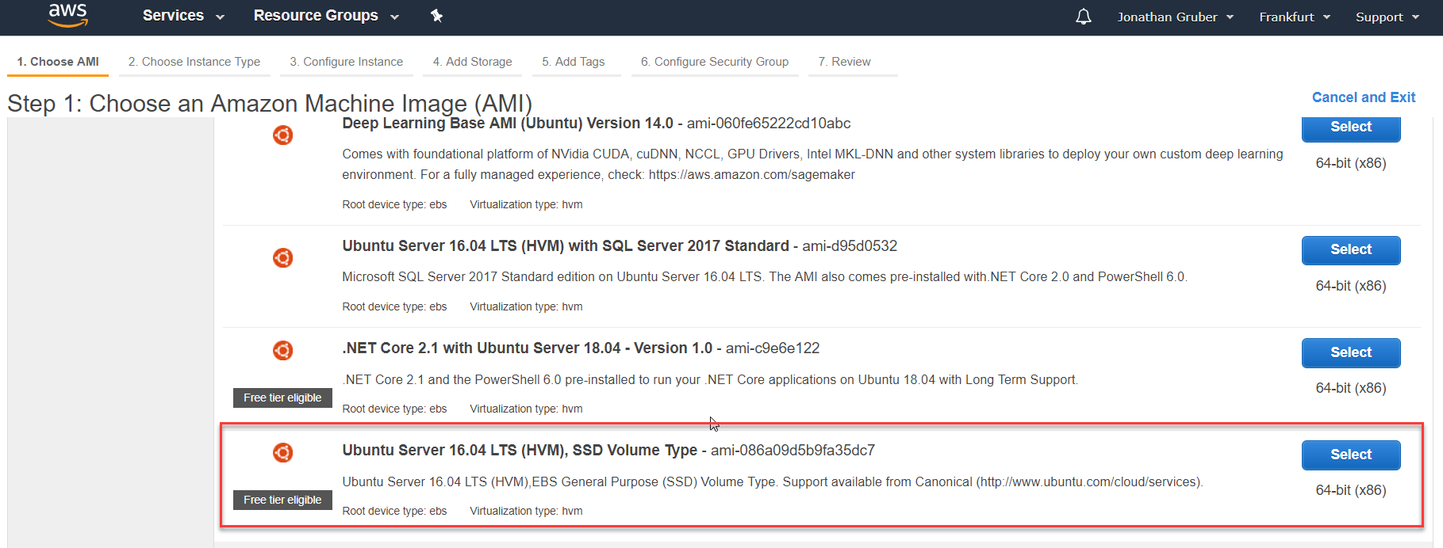Click Ubuntu icon for Ubuntu Server 16.04 SSD AMI
Viewport: 1443px width, 548px height.
(x=283, y=453)
